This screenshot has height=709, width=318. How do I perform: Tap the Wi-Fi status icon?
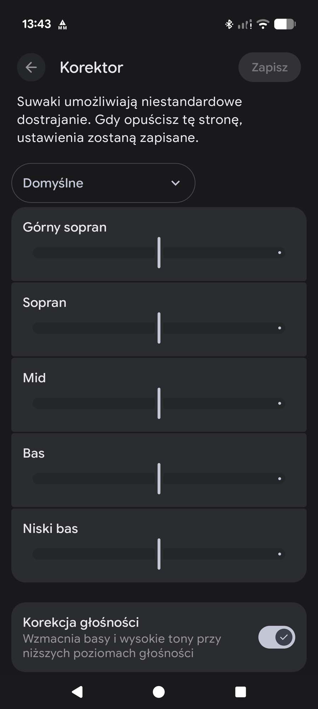pyautogui.click(x=263, y=24)
